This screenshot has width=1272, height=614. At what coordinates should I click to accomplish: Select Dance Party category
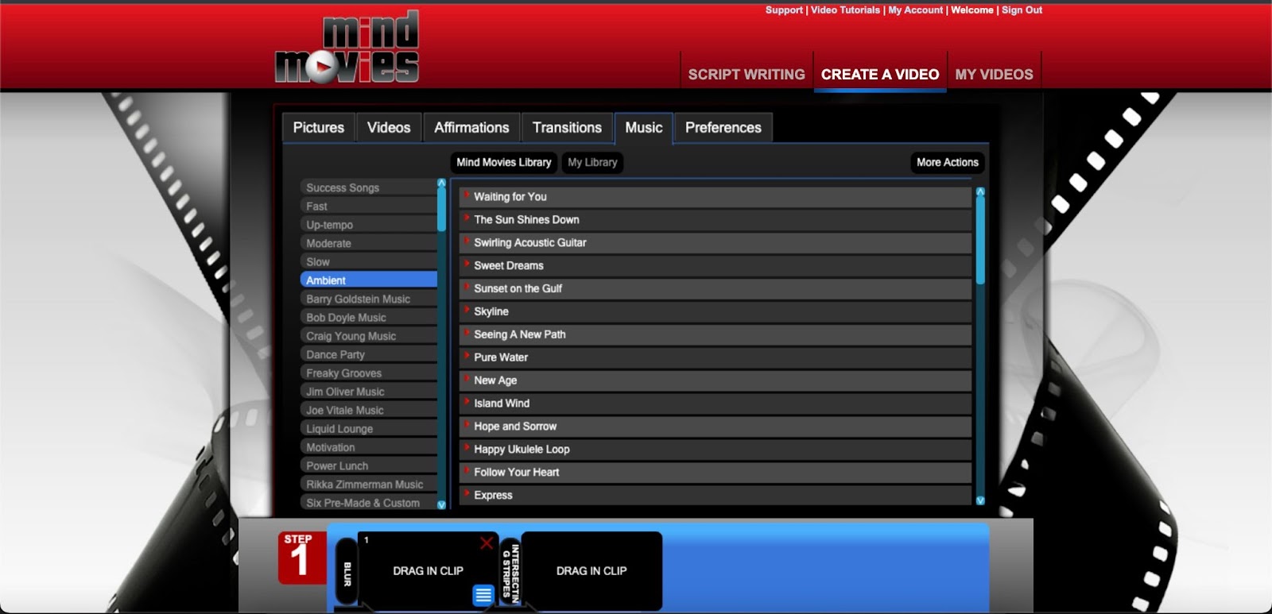pyautogui.click(x=369, y=354)
